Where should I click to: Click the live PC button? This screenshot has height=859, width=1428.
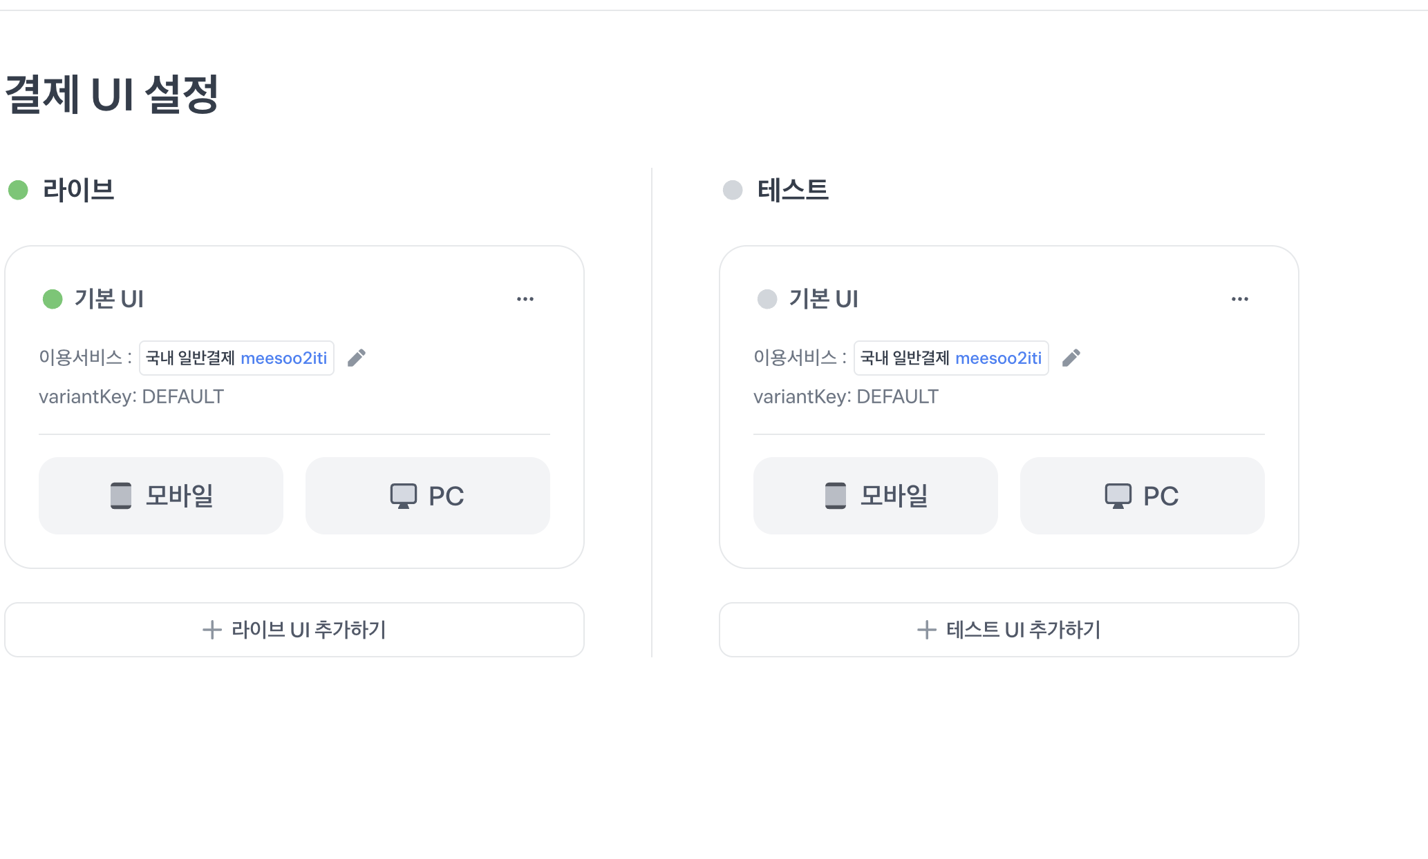click(428, 495)
